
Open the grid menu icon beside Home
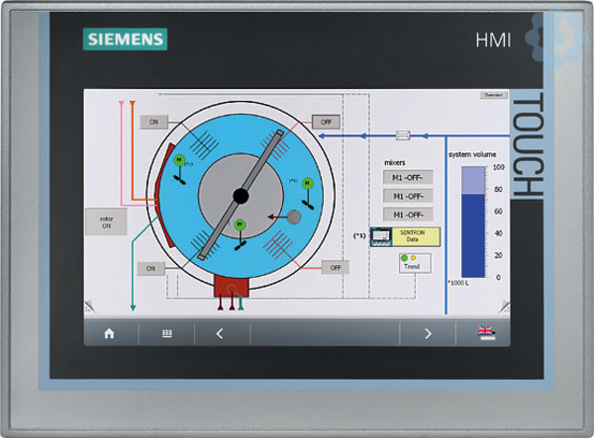166,333
